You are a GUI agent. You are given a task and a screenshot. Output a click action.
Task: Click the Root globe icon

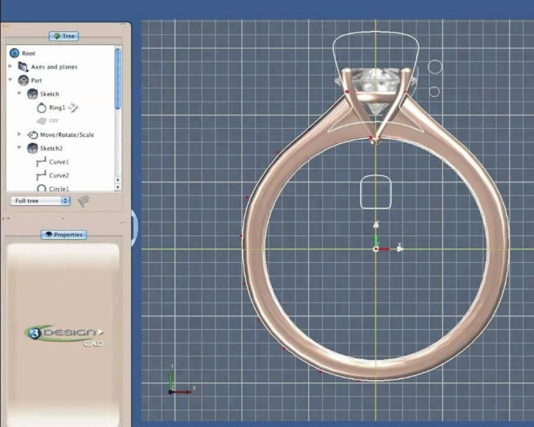click(x=16, y=53)
